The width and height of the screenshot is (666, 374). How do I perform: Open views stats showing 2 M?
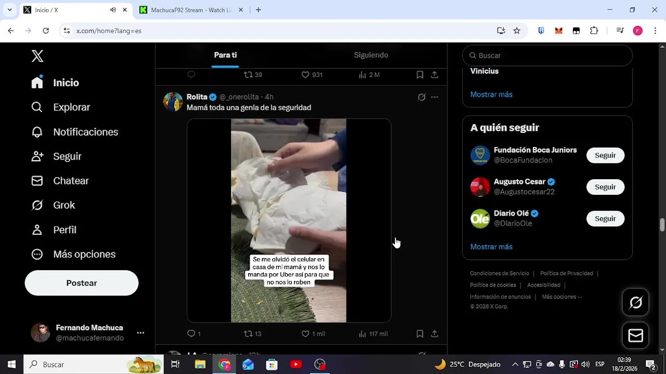(369, 75)
